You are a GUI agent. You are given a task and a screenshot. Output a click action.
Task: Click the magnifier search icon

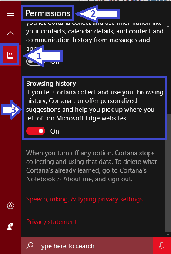(30, 246)
